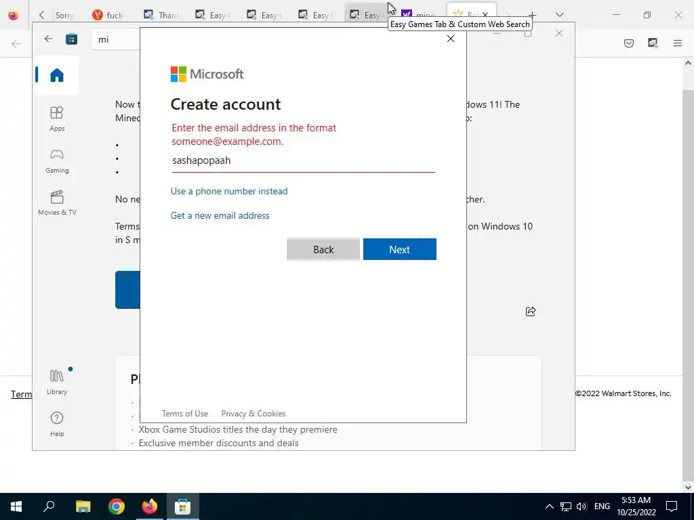The image size is (694, 520).
Task: Close the active Firefox tab
Action: tap(485, 15)
